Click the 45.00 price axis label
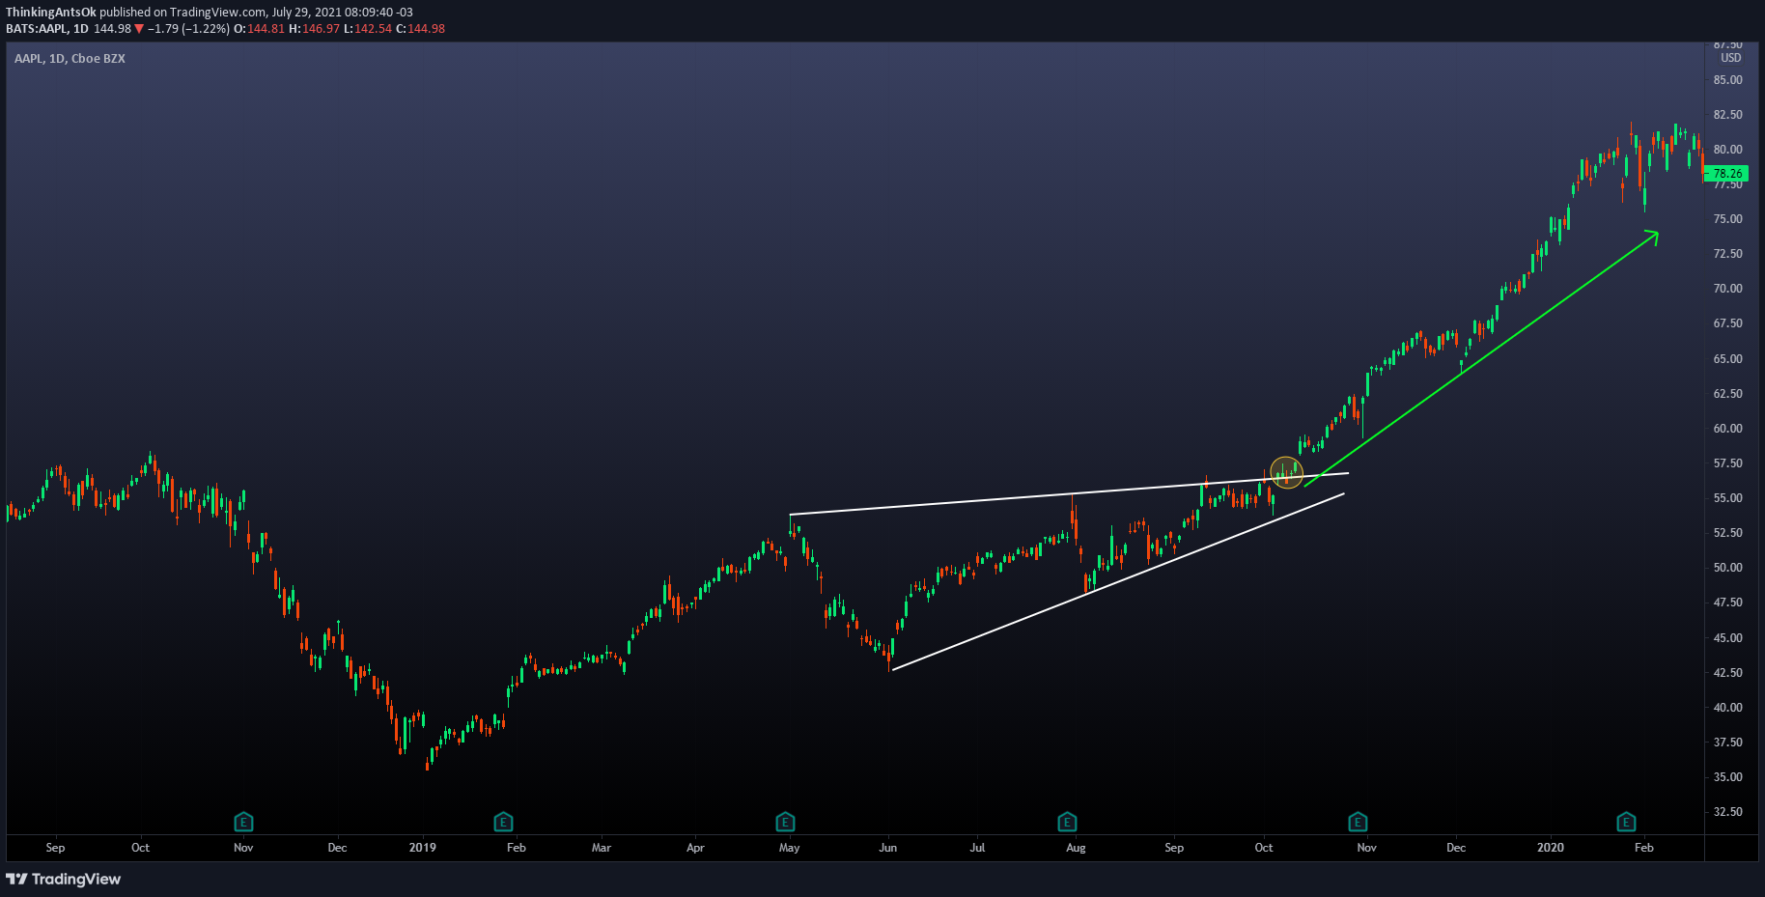 (x=1727, y=638)
